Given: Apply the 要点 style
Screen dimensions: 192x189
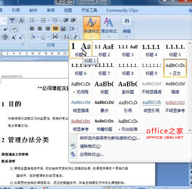Looking at the screenshot, I should pos(104,106).
